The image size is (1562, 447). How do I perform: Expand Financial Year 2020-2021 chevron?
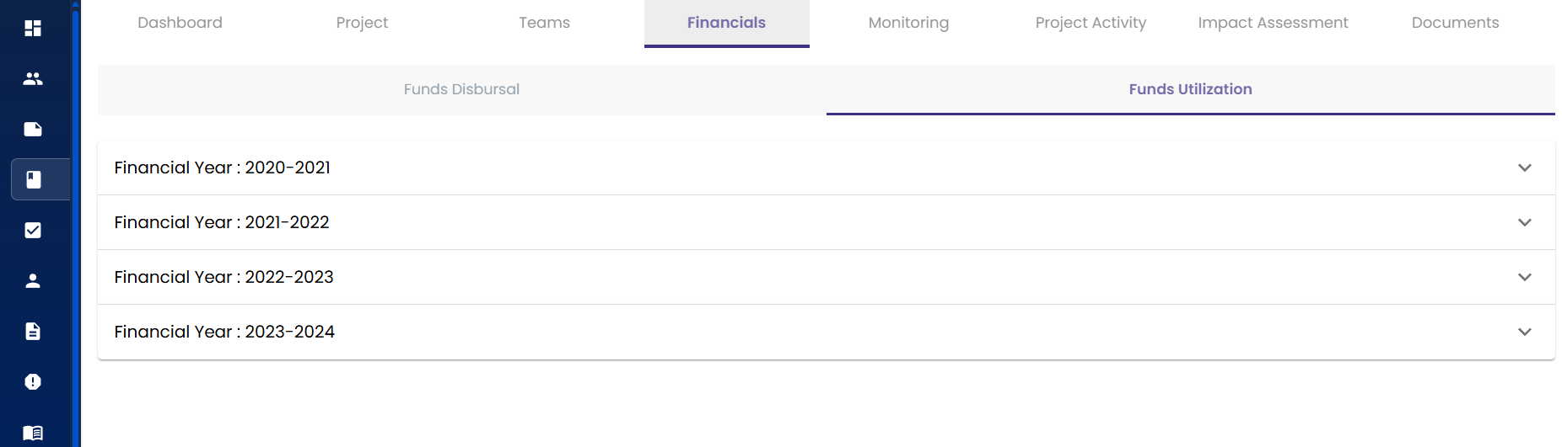tap(1524, 168)
